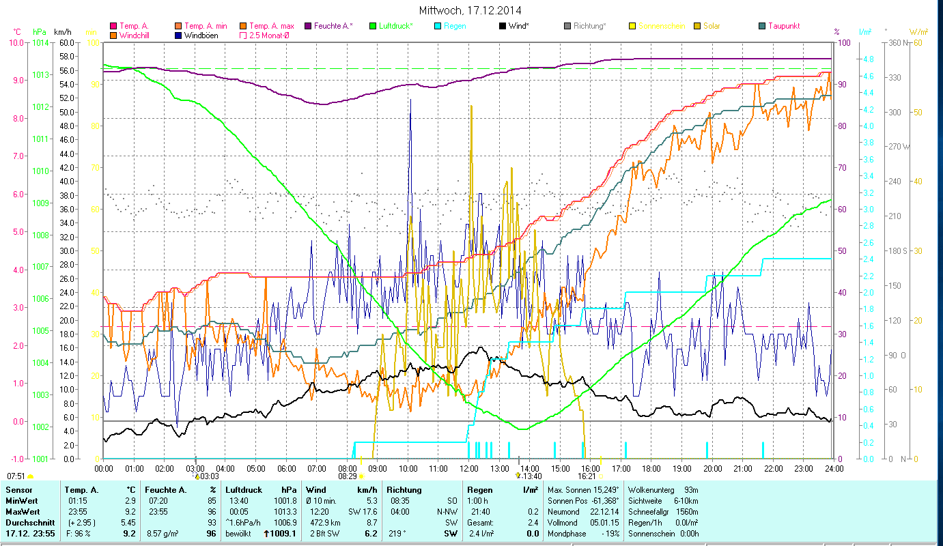943x546 pixels.
Task: Click the marker icon at 13:40
Action: click(518, 476)
